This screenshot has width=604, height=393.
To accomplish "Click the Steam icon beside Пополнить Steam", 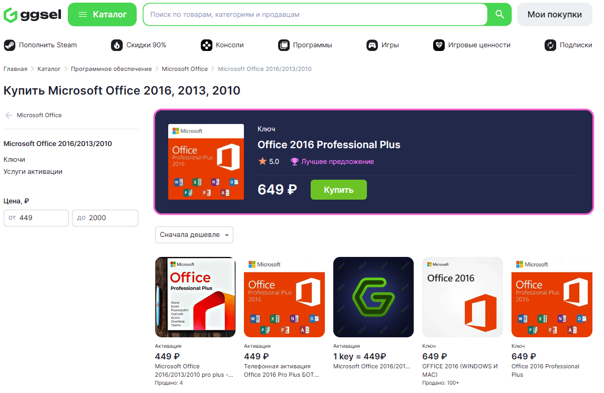I will pyautogui.click(x=9, y=45).
